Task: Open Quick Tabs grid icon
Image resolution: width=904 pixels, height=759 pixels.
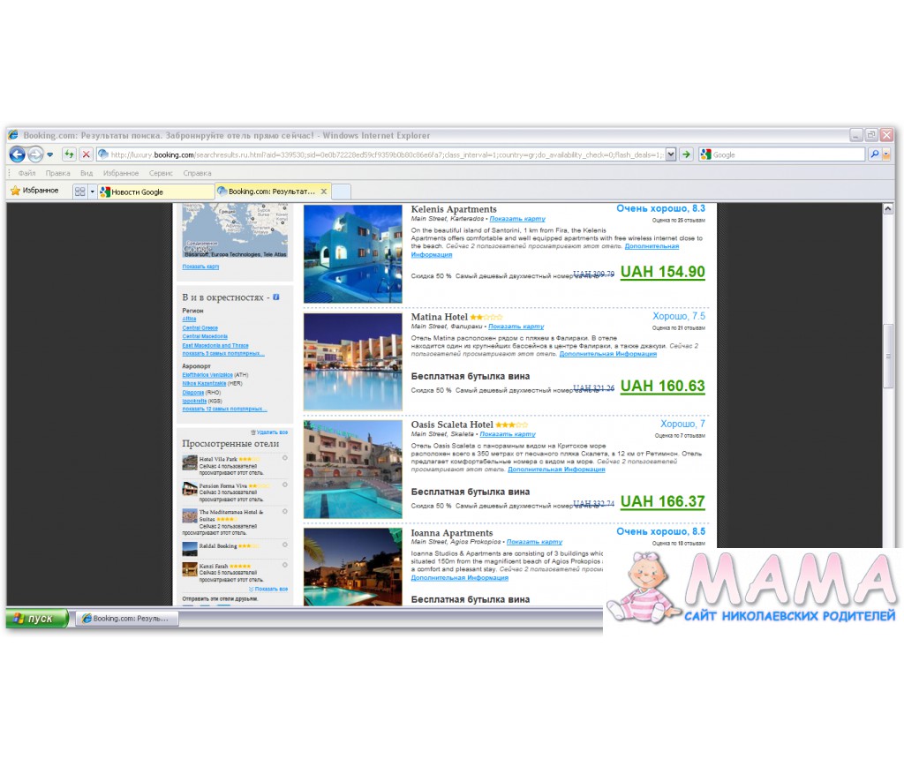Action: (x=79, y=192)
